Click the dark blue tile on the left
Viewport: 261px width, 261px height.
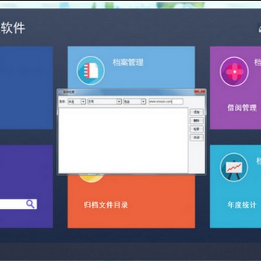coord(26,88)
